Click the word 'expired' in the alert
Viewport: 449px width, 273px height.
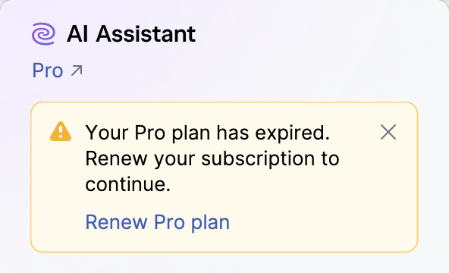[292, 133]
